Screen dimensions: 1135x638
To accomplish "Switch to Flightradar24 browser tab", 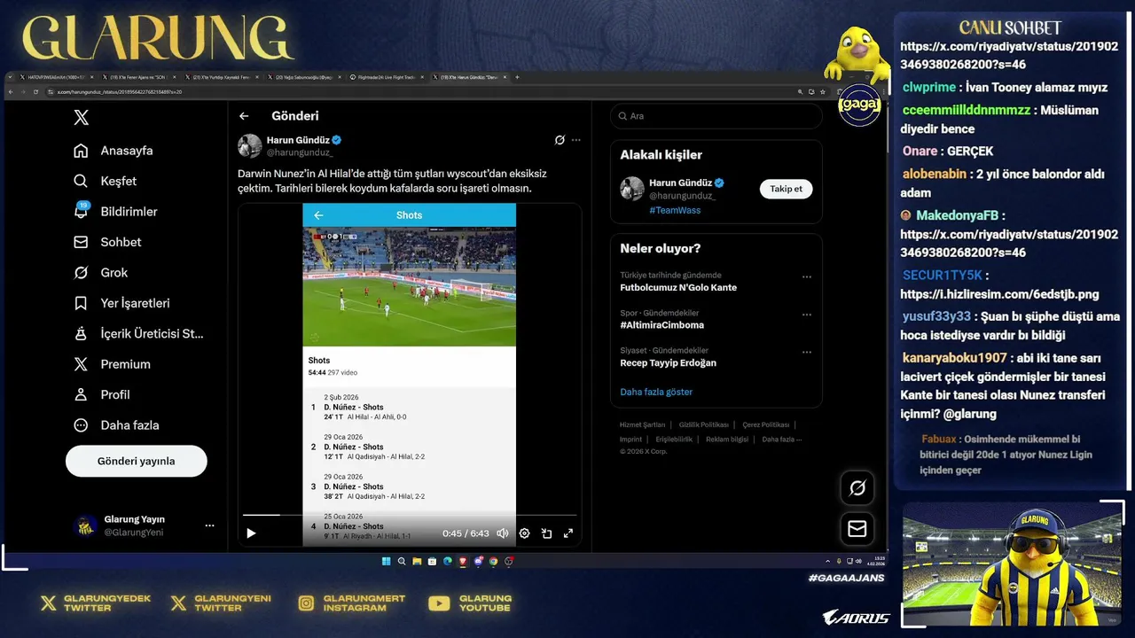I will 387,77.
